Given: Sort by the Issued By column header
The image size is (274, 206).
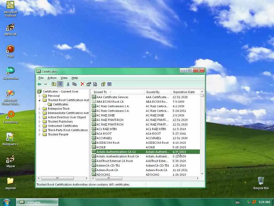Looking at the screenshot, I should (x=158, y=92).
